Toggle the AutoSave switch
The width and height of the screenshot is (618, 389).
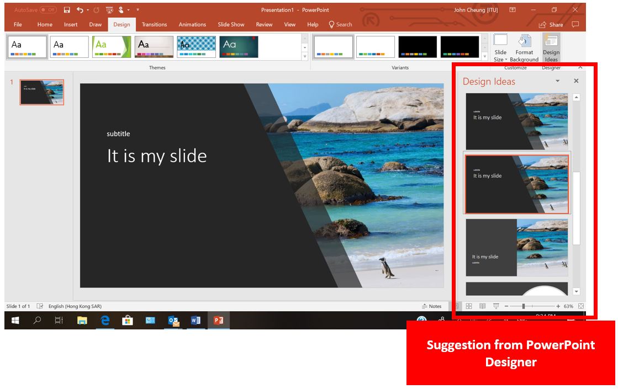click(47, 10)
